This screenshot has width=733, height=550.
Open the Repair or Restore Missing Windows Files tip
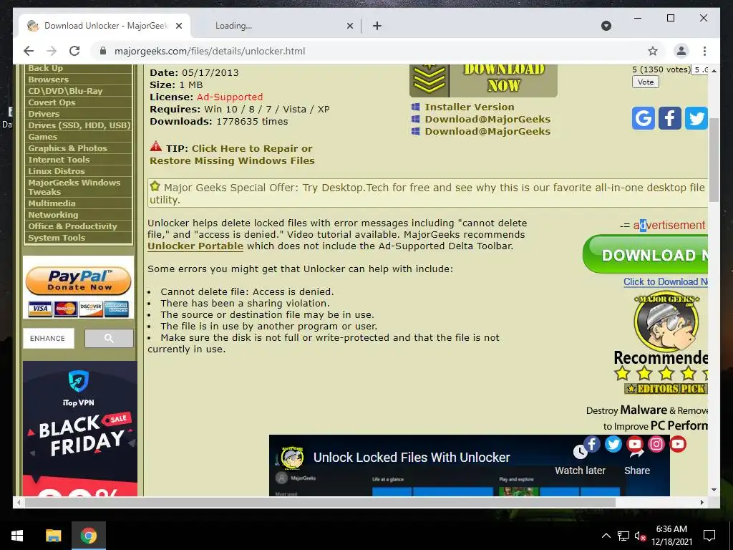click(x=232, y=155)
